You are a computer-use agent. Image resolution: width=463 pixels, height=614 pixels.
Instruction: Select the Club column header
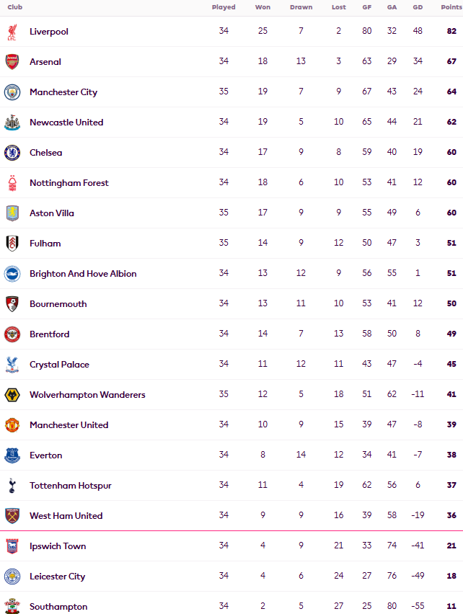pyautogui.click(x=15, y=7)
